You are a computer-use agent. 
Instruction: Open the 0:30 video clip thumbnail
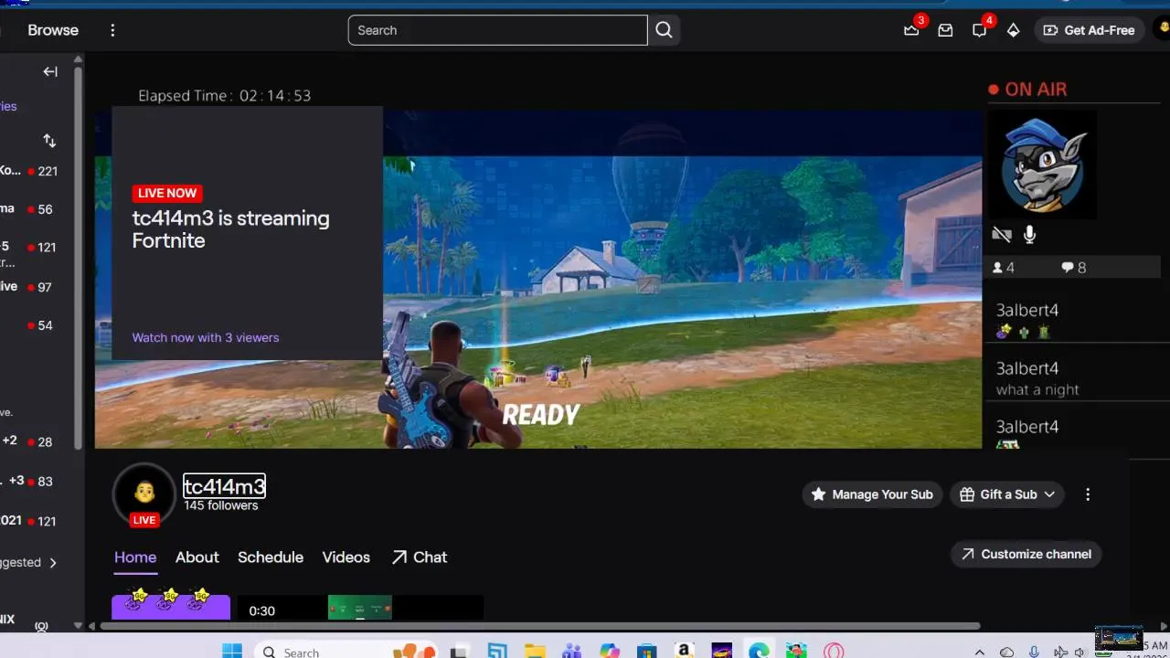point(360,608)
